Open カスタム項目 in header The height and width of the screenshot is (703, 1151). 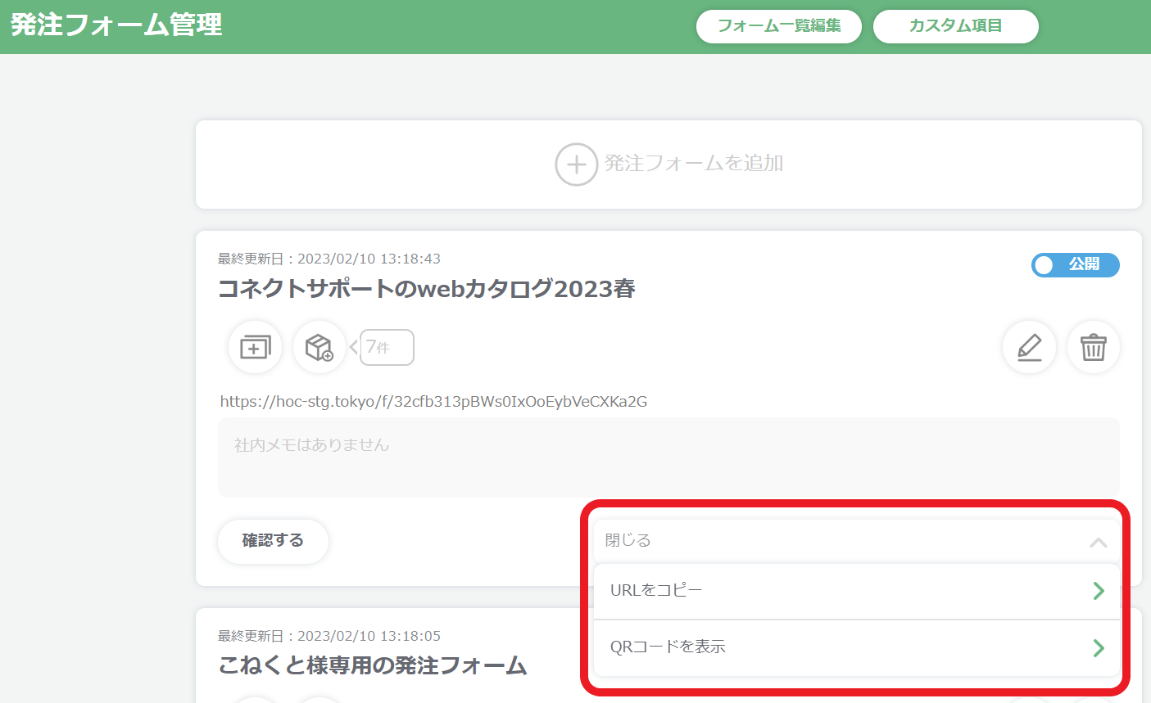tap(956, 26)
